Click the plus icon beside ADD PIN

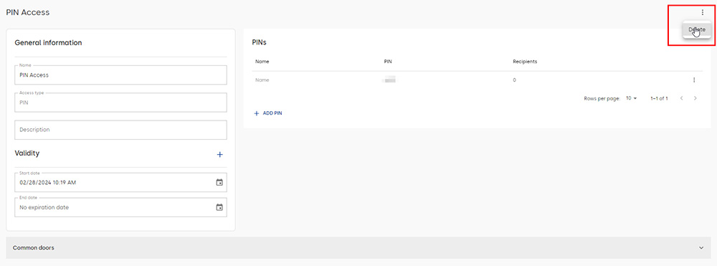(257, 113)
